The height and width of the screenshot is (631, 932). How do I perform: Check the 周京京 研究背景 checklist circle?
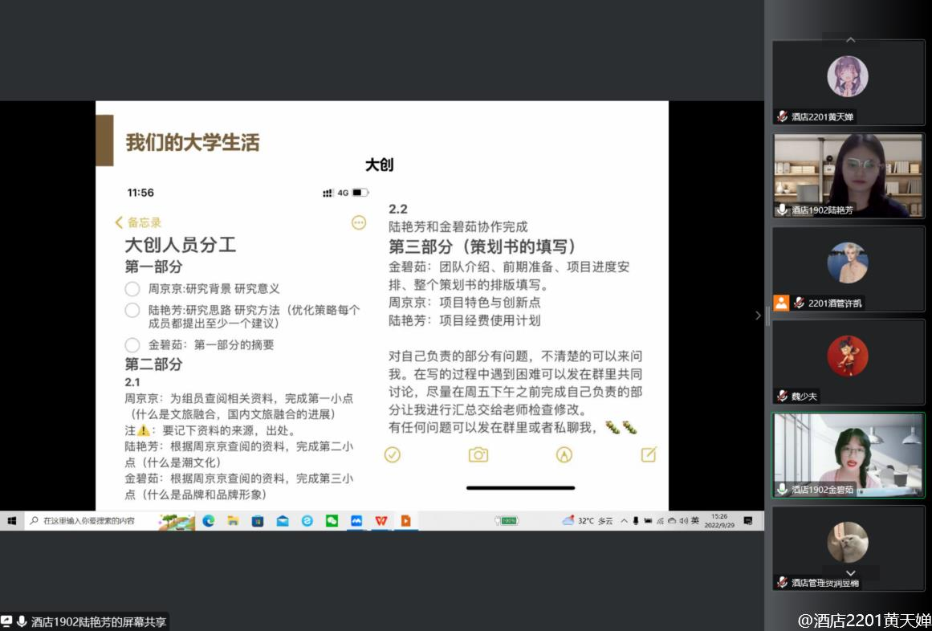132,289
